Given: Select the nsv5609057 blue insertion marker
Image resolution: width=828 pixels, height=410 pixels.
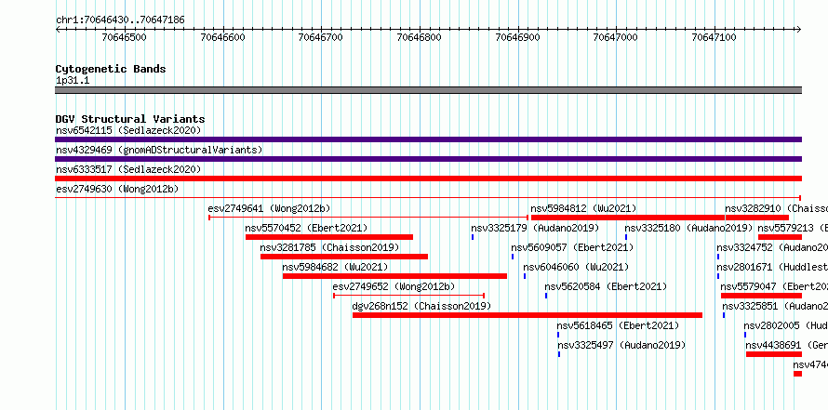Looking at the screenshot, I should pos(513,257).
